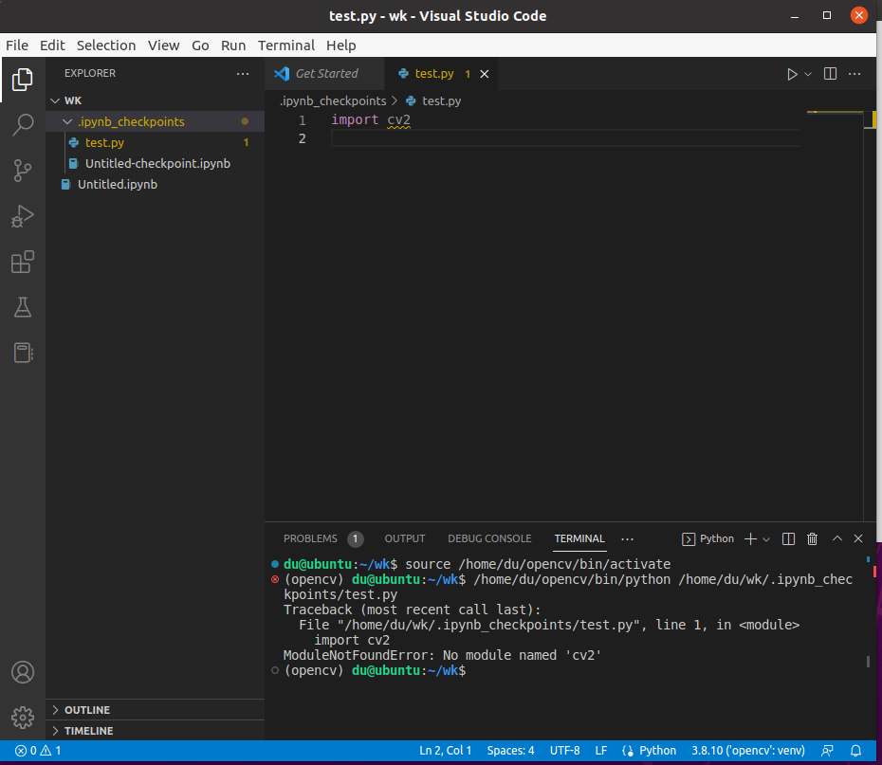Click Python terminal profile icon label
Viewport: 882px width, 765px height.
[707, 539]
